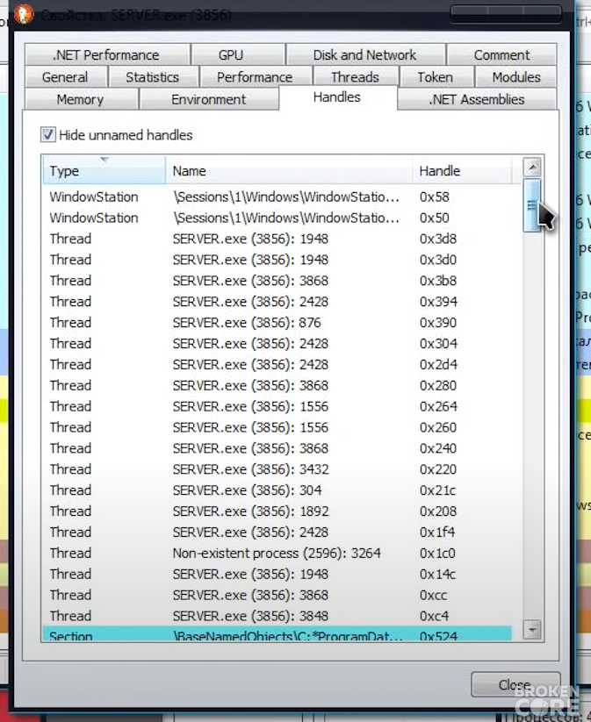Screen dimensions: 591x722
Task: Select Thread row with handle 0x3d0
Action: tap(277, 260)
